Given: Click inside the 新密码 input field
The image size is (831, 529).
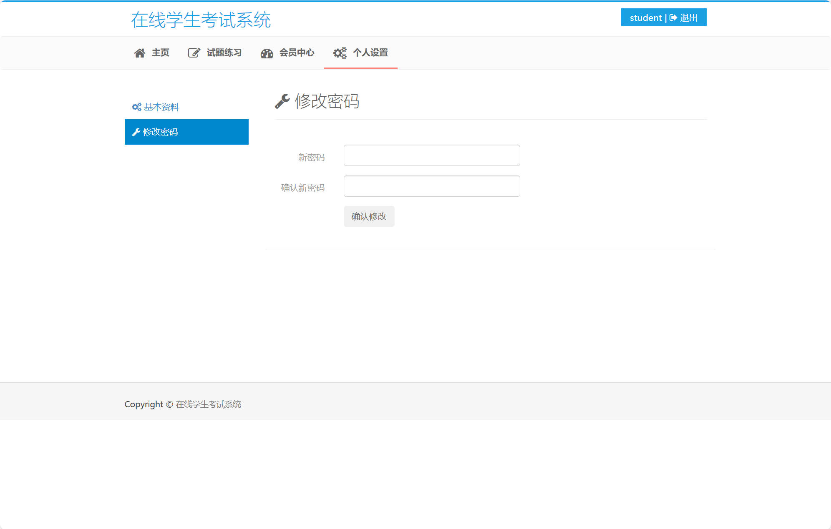Looking at the screenshot, I should tap(431, 155).
